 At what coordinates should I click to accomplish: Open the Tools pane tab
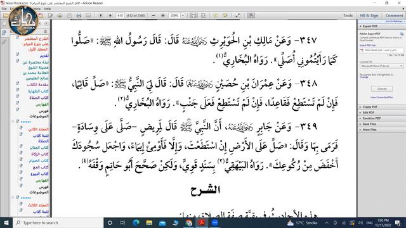pyautogui.click(x=348, y=15)
